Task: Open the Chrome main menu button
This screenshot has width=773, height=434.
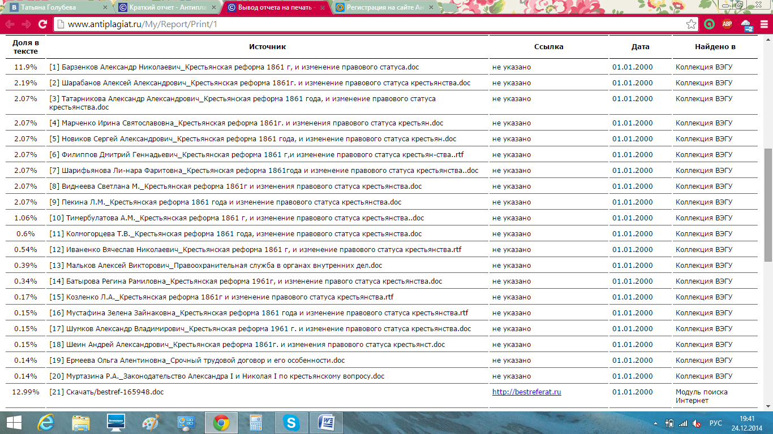Action: [763, 24]
